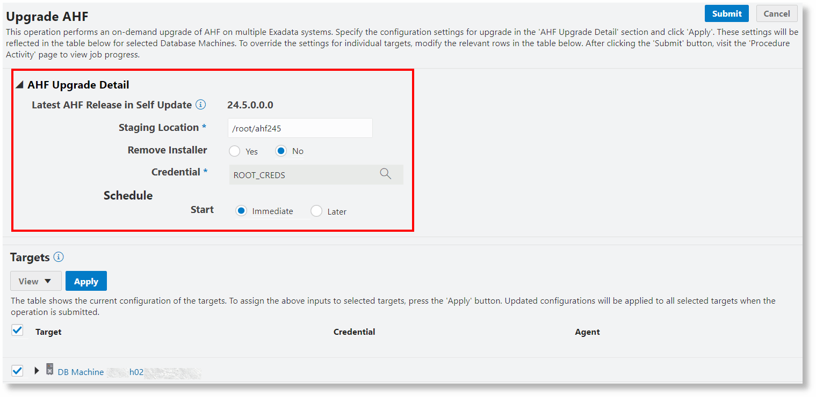Click the Agent column header
Image resolution: width=816 pixels, height=397 pixels.
click(x=587, y=332)
